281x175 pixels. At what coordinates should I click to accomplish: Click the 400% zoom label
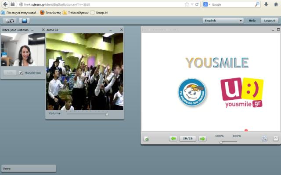click(x=237, y=136)
